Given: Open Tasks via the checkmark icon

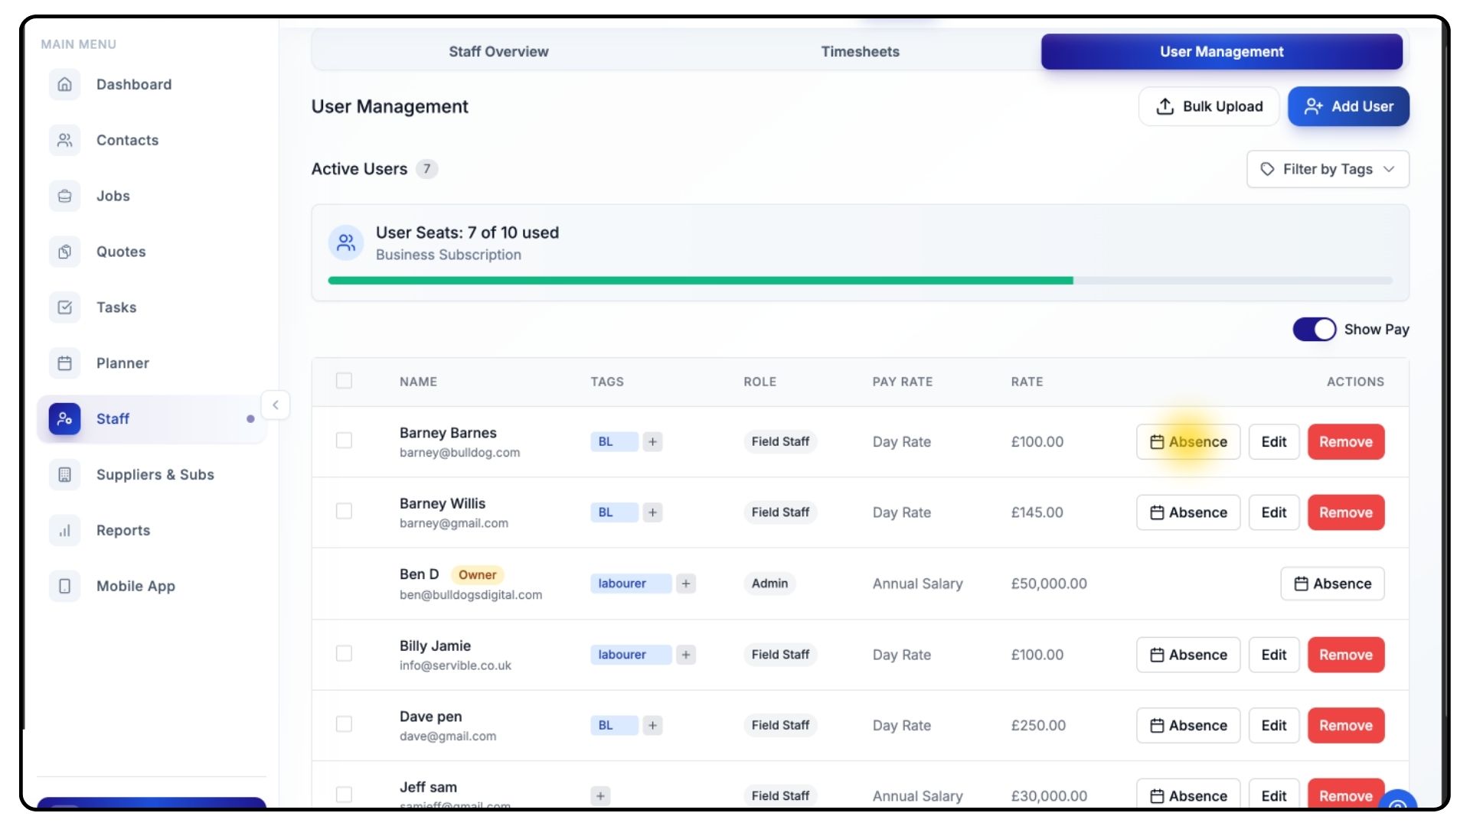Looking at the screenshot, I should point(65,307).
